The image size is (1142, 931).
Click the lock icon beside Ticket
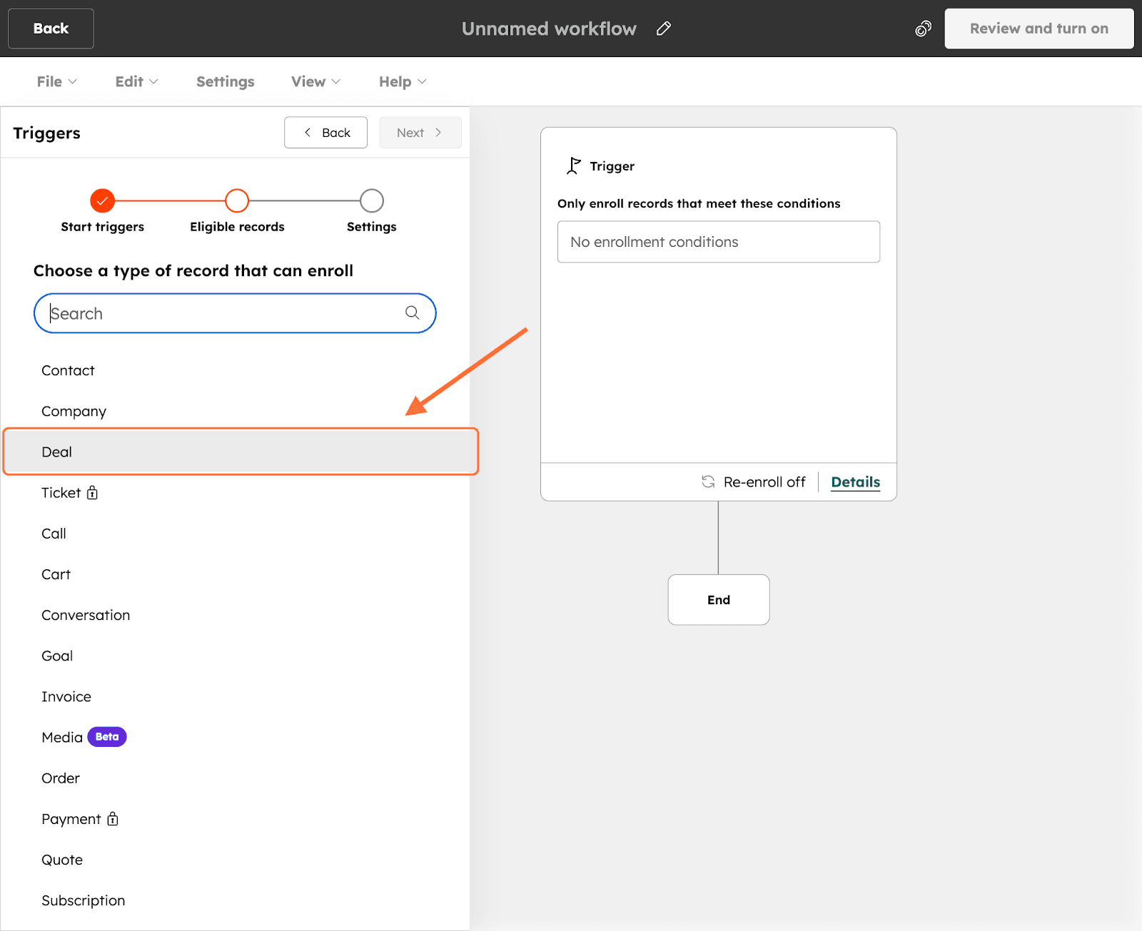pyautogui.click(x=92, y=492)
